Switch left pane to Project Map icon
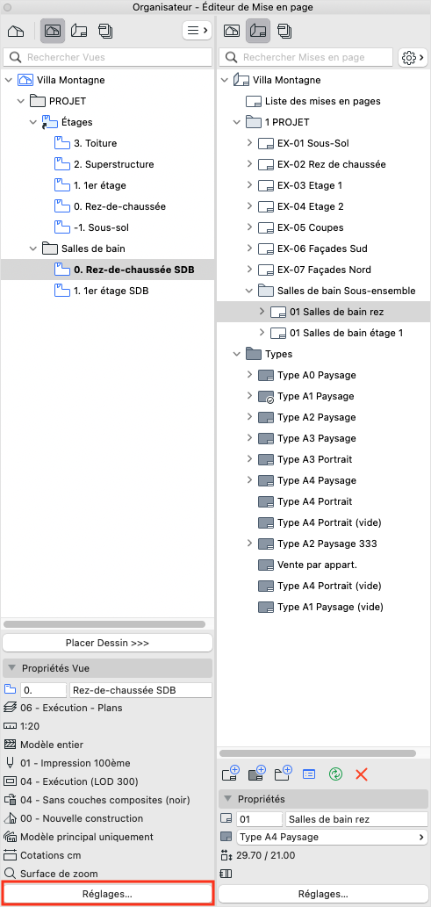431x907 pixels. click(x=16, y=30)
